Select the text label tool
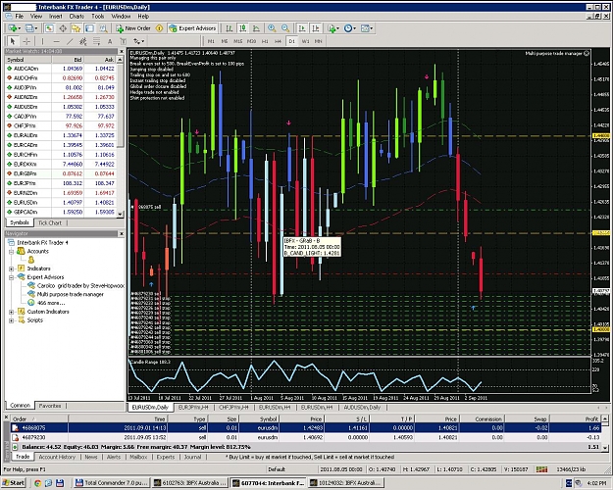Screen dimensions: 613x490 pos(124,41)
